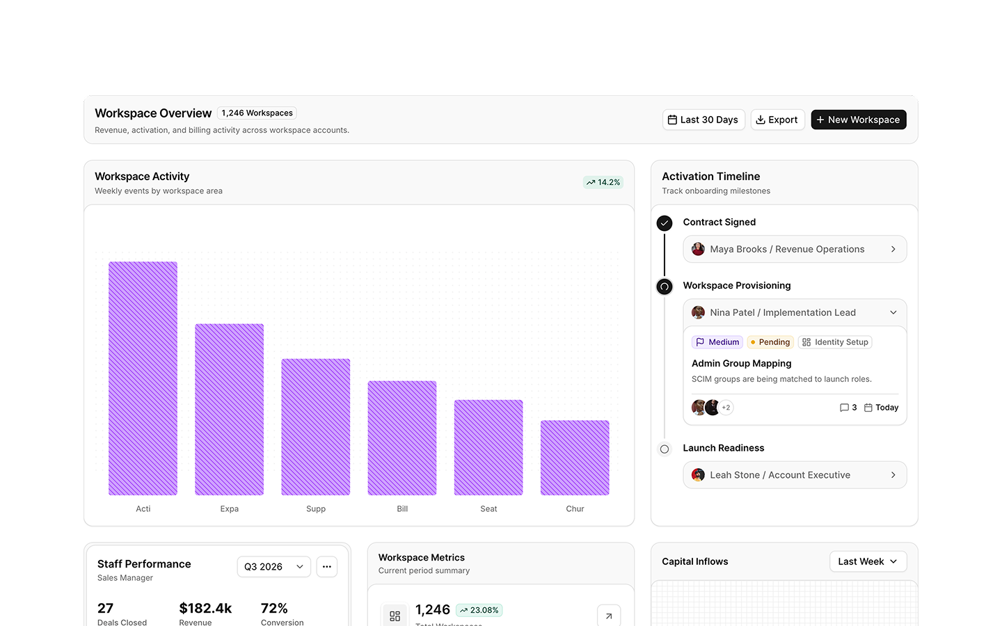Open the Q3 2026 period dropdown
The height and width of the screenshot is (626, 1002).
pos(274,567)
